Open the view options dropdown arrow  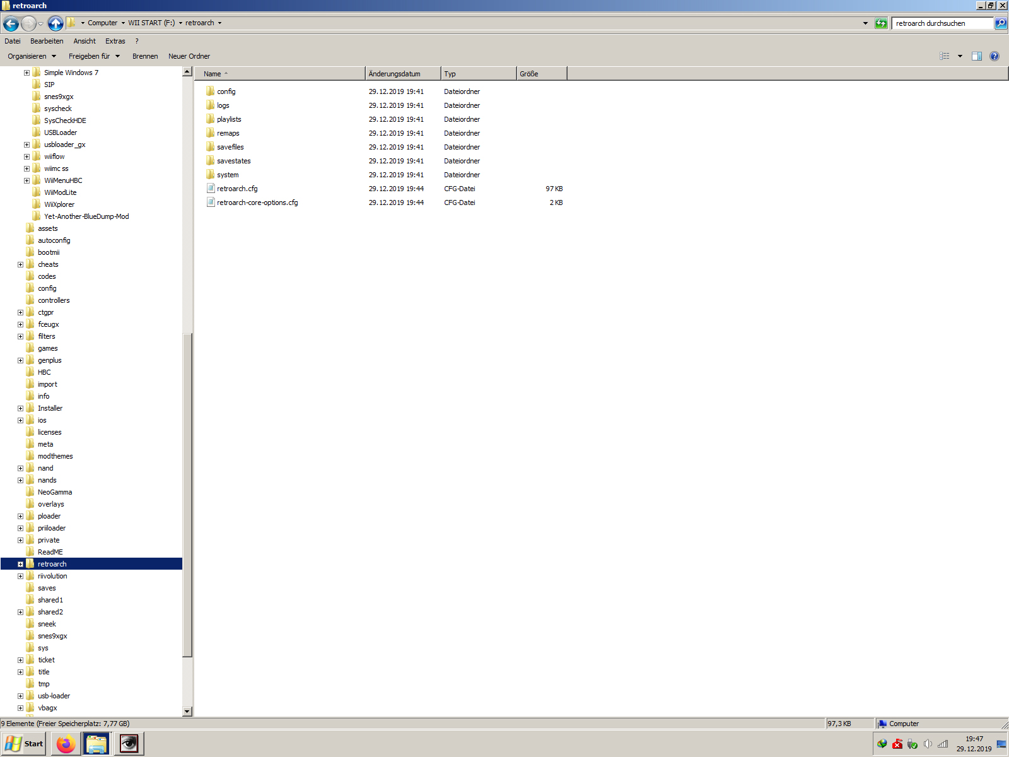coord(960,56)
